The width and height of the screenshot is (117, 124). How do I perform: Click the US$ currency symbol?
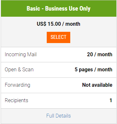pos(41,24)
